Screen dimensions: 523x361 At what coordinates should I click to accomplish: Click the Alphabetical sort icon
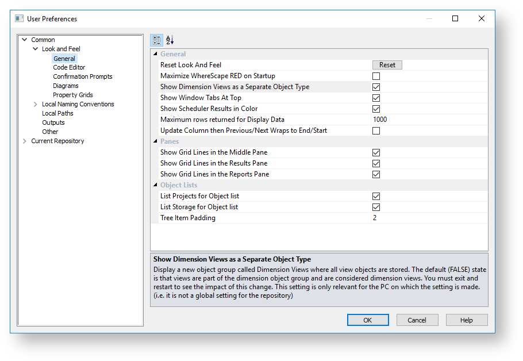click(x=170, y=40)
